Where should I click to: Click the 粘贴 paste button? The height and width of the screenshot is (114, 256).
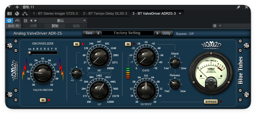76,26
